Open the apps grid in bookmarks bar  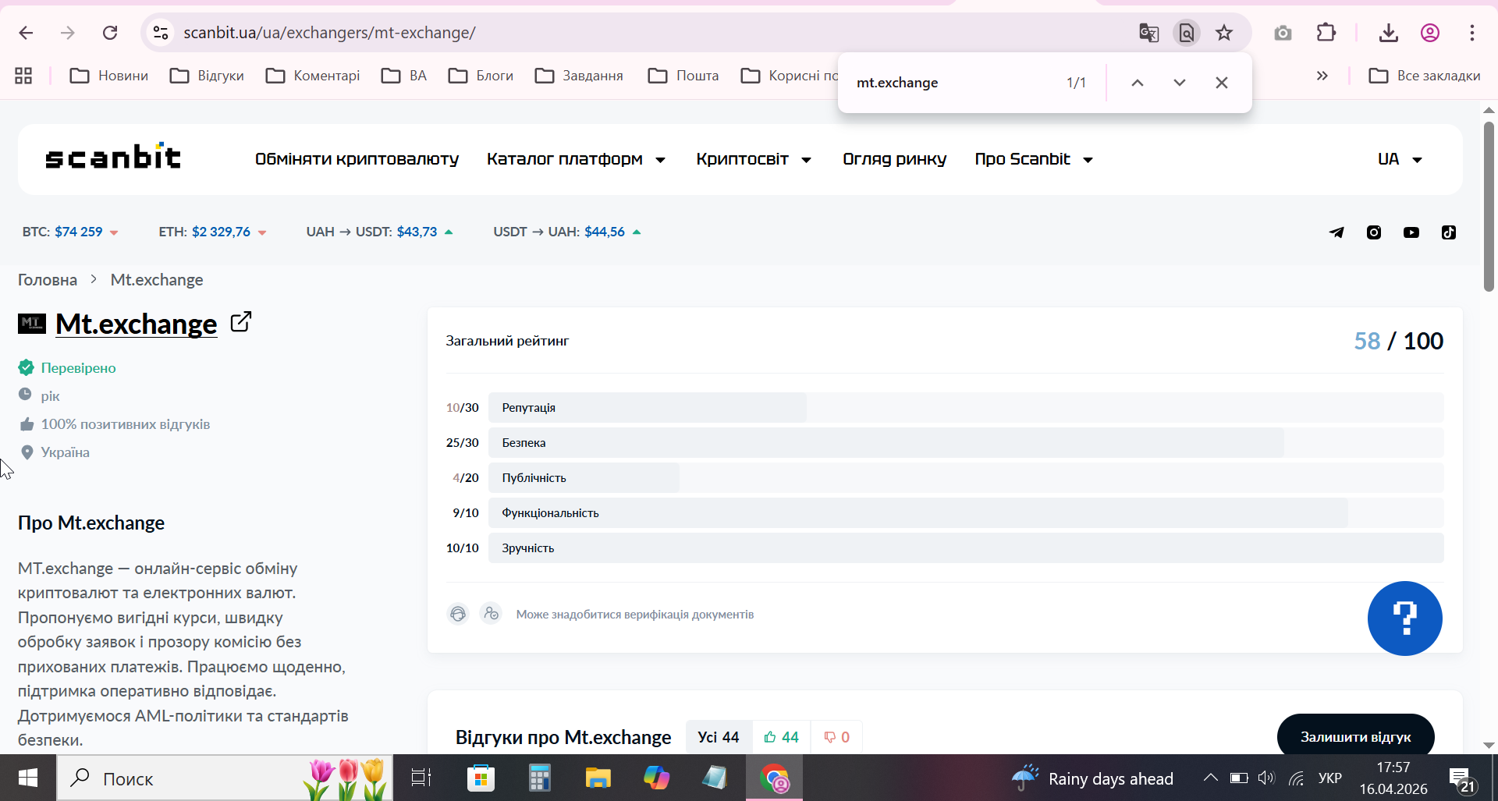point(23,76)
